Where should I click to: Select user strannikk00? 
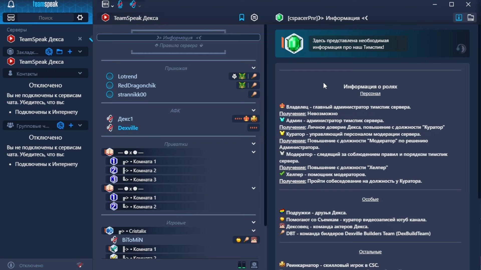click(132, 94)
